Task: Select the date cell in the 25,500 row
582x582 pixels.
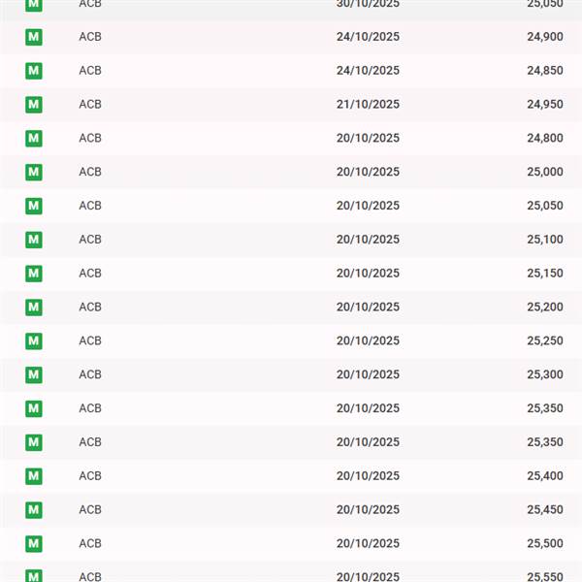Action: click(368, 543)
